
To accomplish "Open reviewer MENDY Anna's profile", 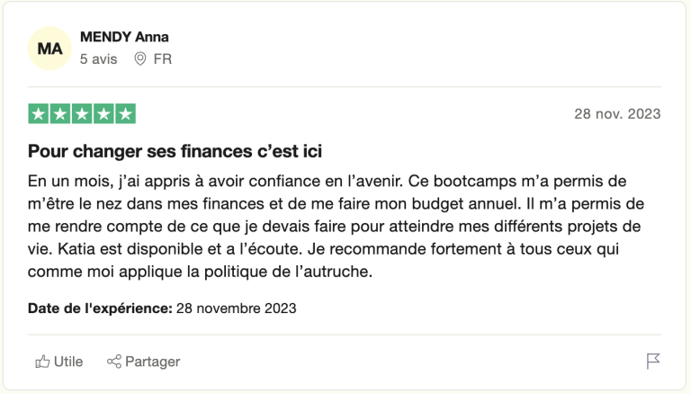I will 124,37.
